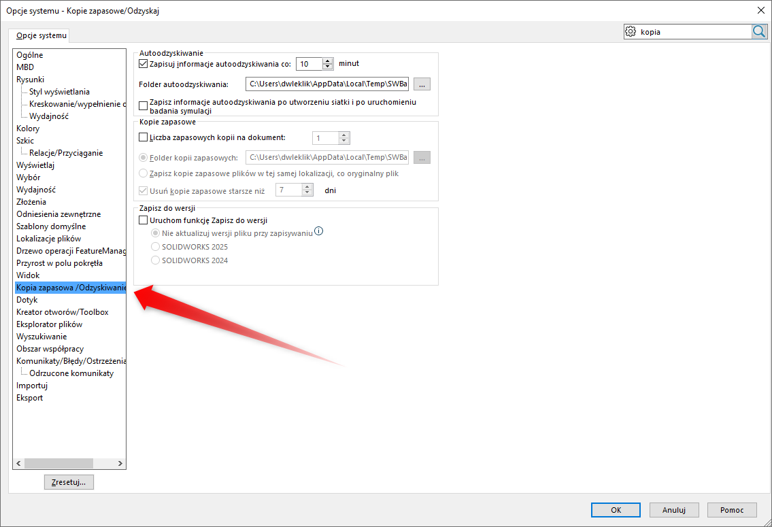The width and height of the screenshot is (772, 527).
Task: Open help with the Pomoc button
Action: tap(732, 510)
